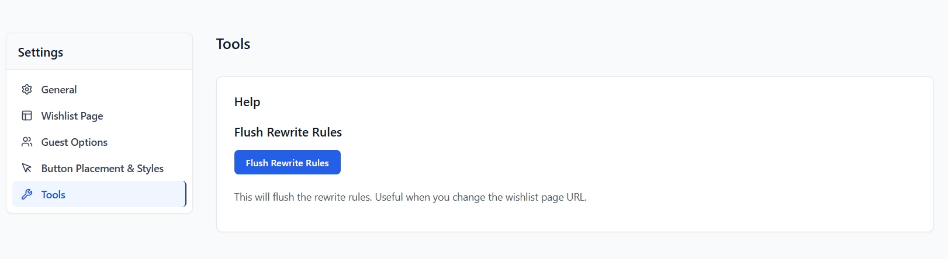The width and height of the screenshot is (948, 259).
Task: Click the Settings sidebar heading
Action: point(40,52)
